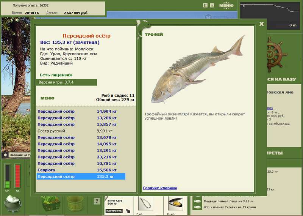Click the pause icon in the top bar
The image size is (303, 216).
click(x=205, y=5)
